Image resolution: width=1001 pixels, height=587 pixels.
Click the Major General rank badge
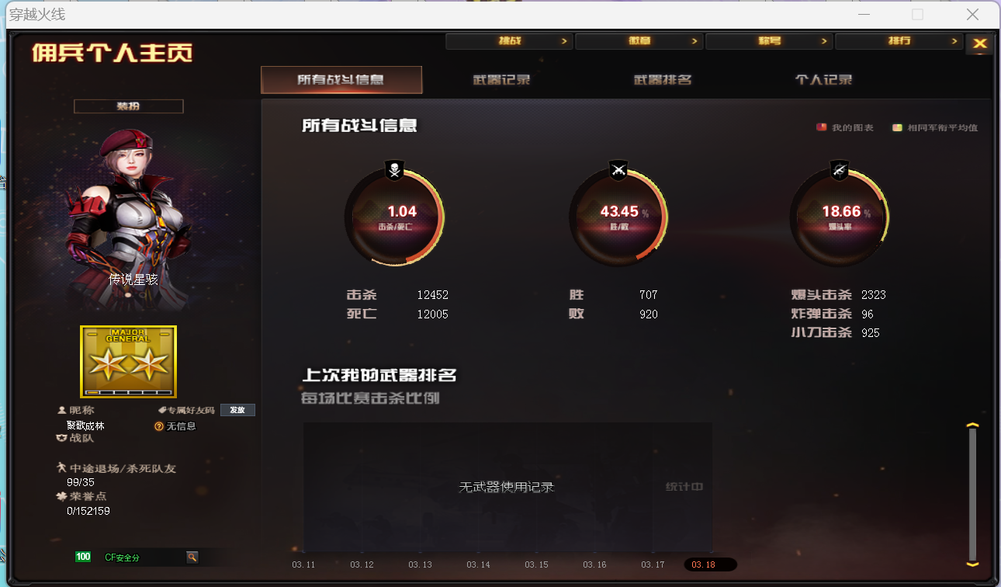129,362
